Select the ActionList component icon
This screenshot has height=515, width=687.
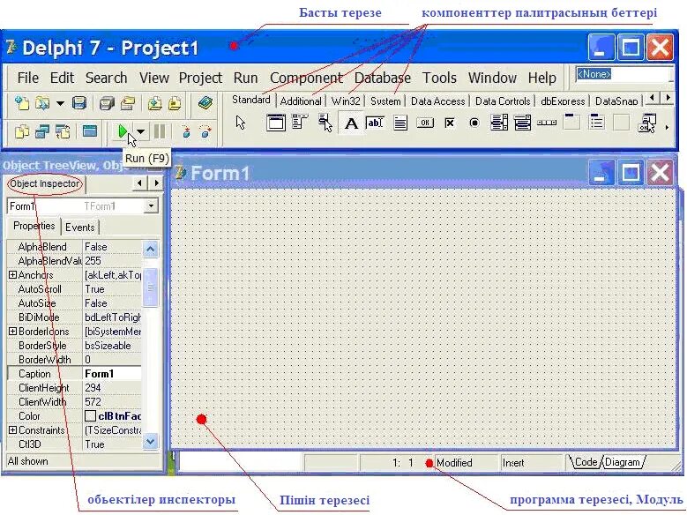click(648, 123)
